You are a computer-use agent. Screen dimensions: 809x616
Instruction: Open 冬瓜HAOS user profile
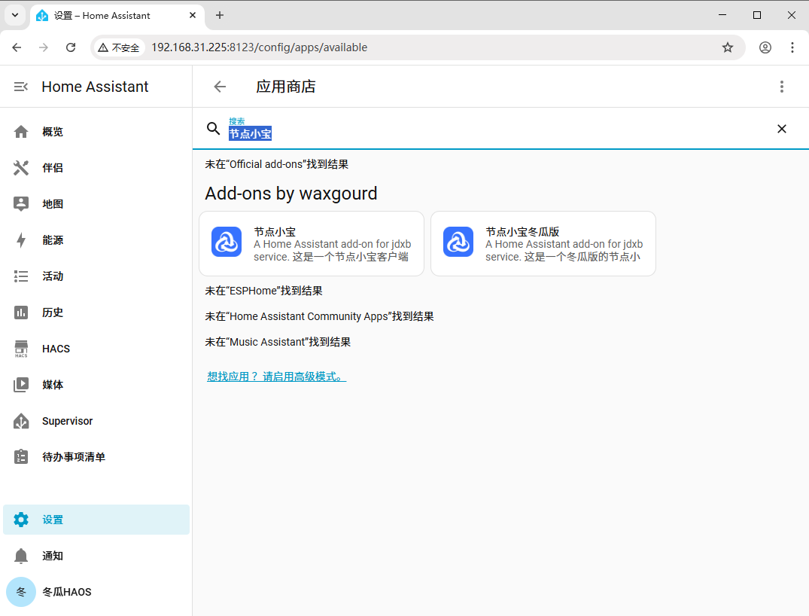tap(96, 592)
